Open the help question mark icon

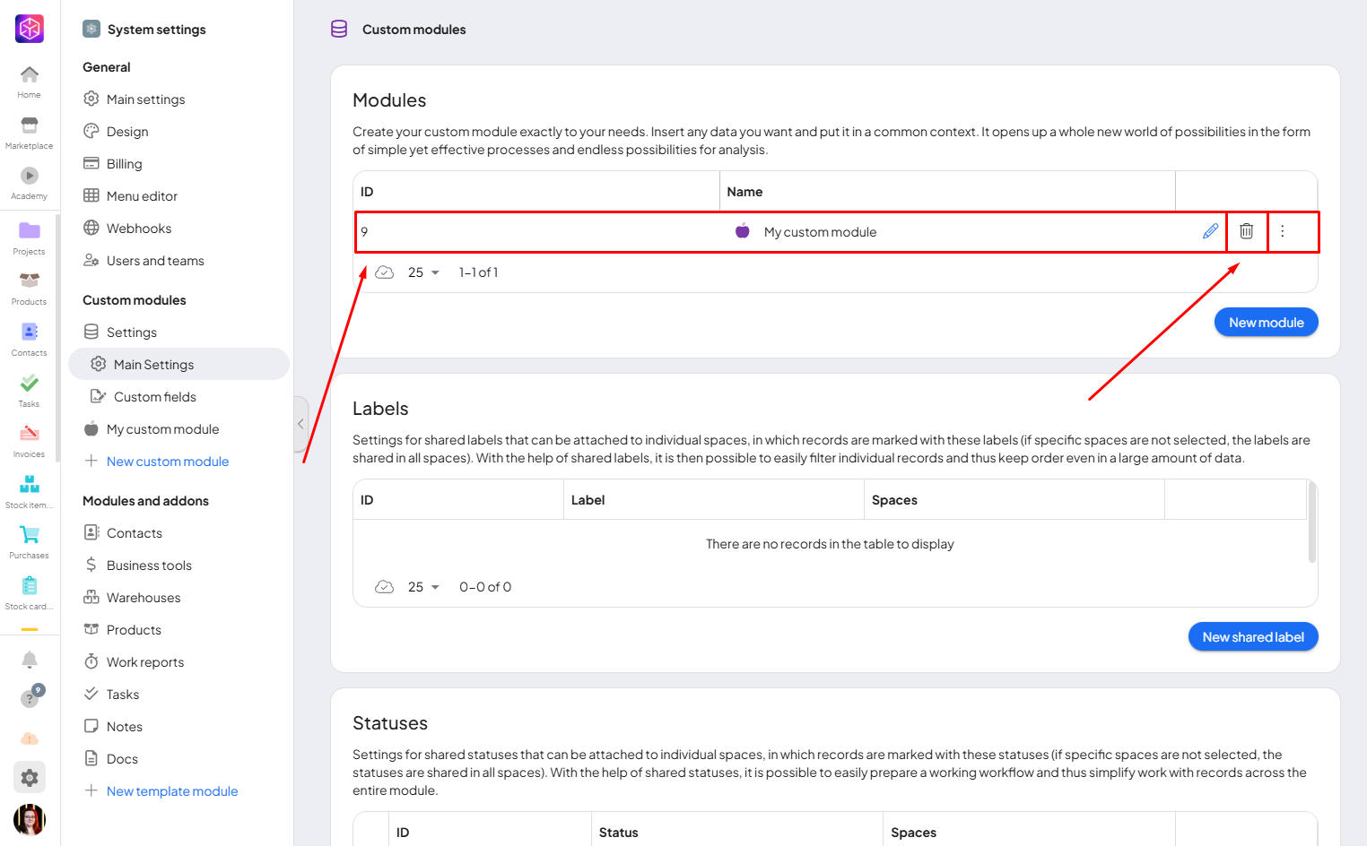coord(30,698)
